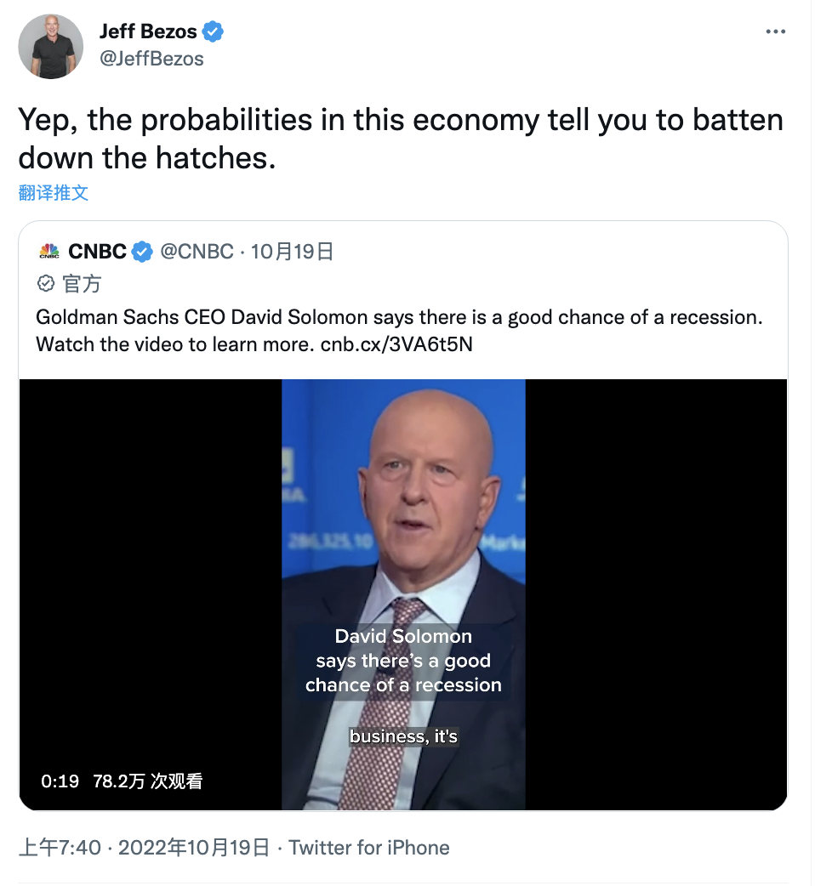Click the 官方 official label text
Viewport: 832px width, 886px height.
point(82,283)
